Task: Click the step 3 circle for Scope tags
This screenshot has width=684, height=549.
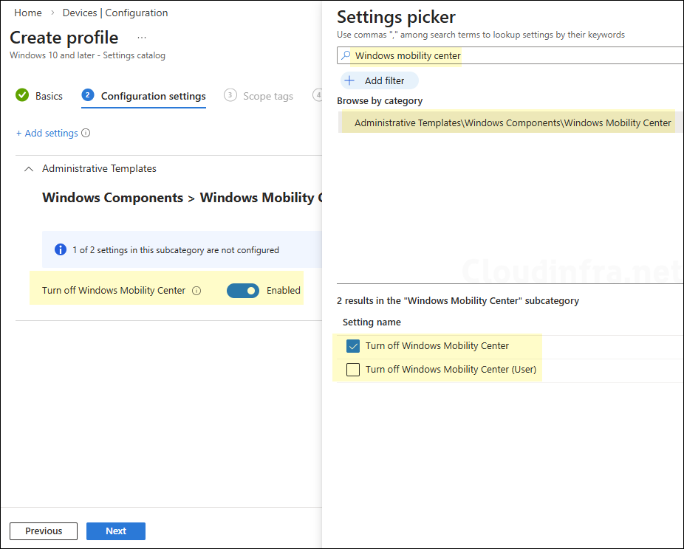Action: click(x=230, y=95)
